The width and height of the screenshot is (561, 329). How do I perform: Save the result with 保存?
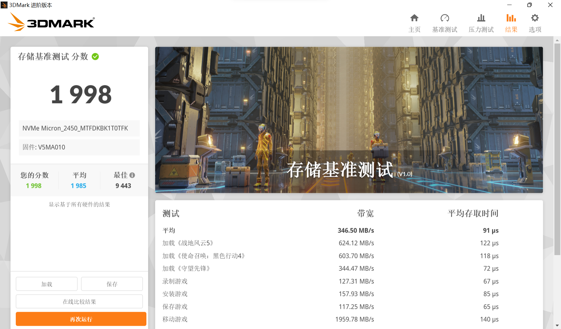click(x=112, y=284)
